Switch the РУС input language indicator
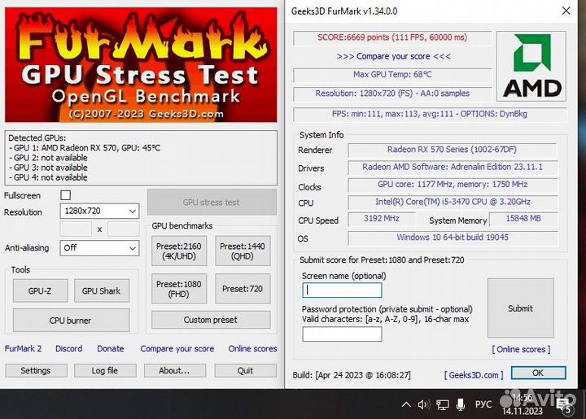 tap(483, 404)
